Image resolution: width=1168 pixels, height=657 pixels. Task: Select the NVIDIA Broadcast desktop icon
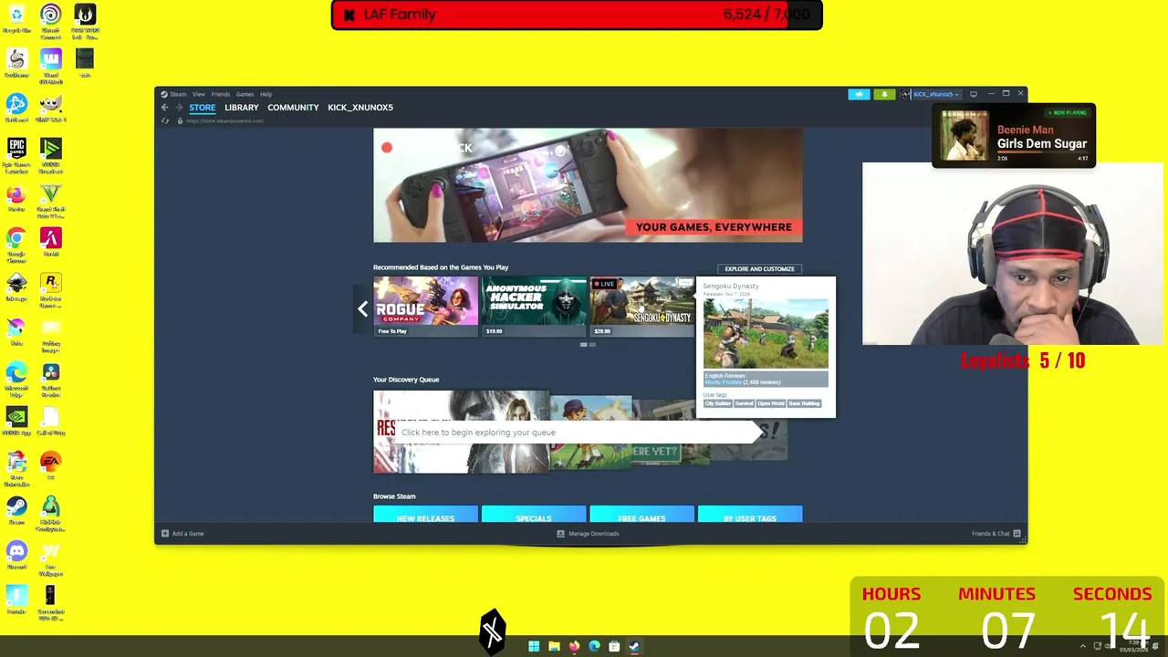pos(50,155)
